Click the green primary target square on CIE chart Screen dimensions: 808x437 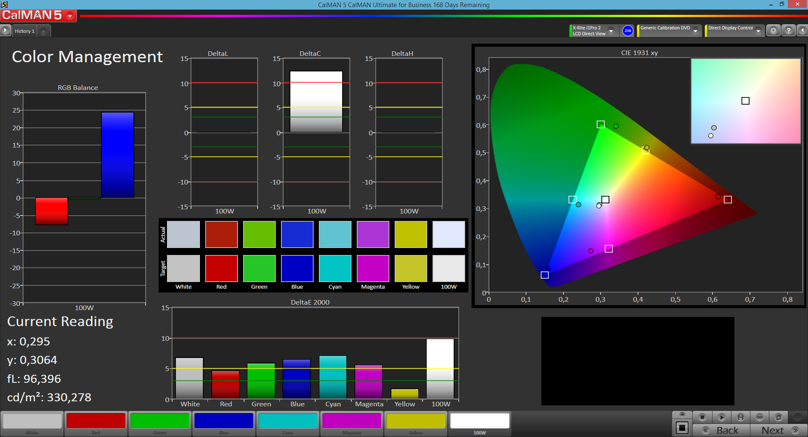[x=601, y=124]
